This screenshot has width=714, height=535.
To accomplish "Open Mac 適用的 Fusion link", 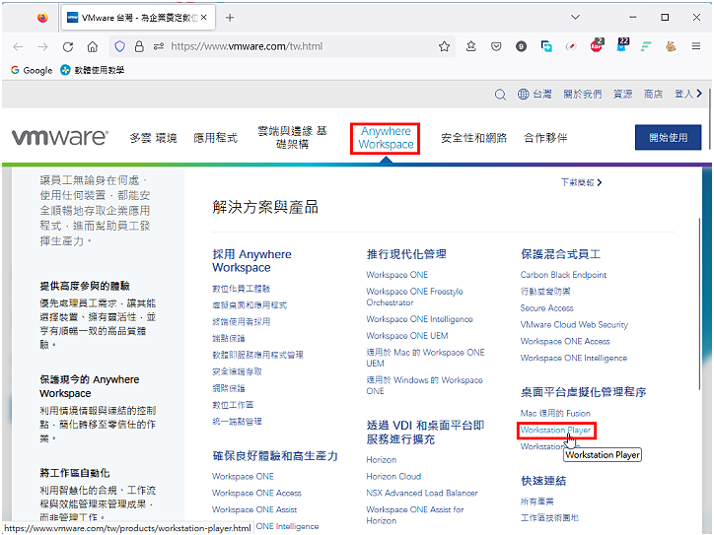I will pyautogui.click(x=555, y=413).
